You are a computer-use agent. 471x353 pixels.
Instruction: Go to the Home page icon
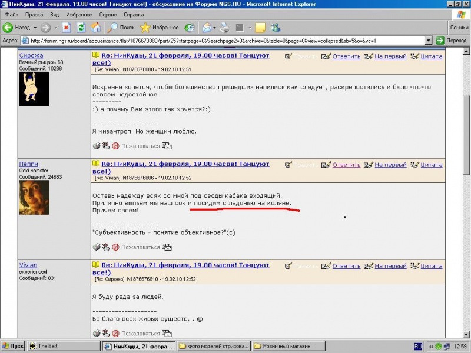95,28
